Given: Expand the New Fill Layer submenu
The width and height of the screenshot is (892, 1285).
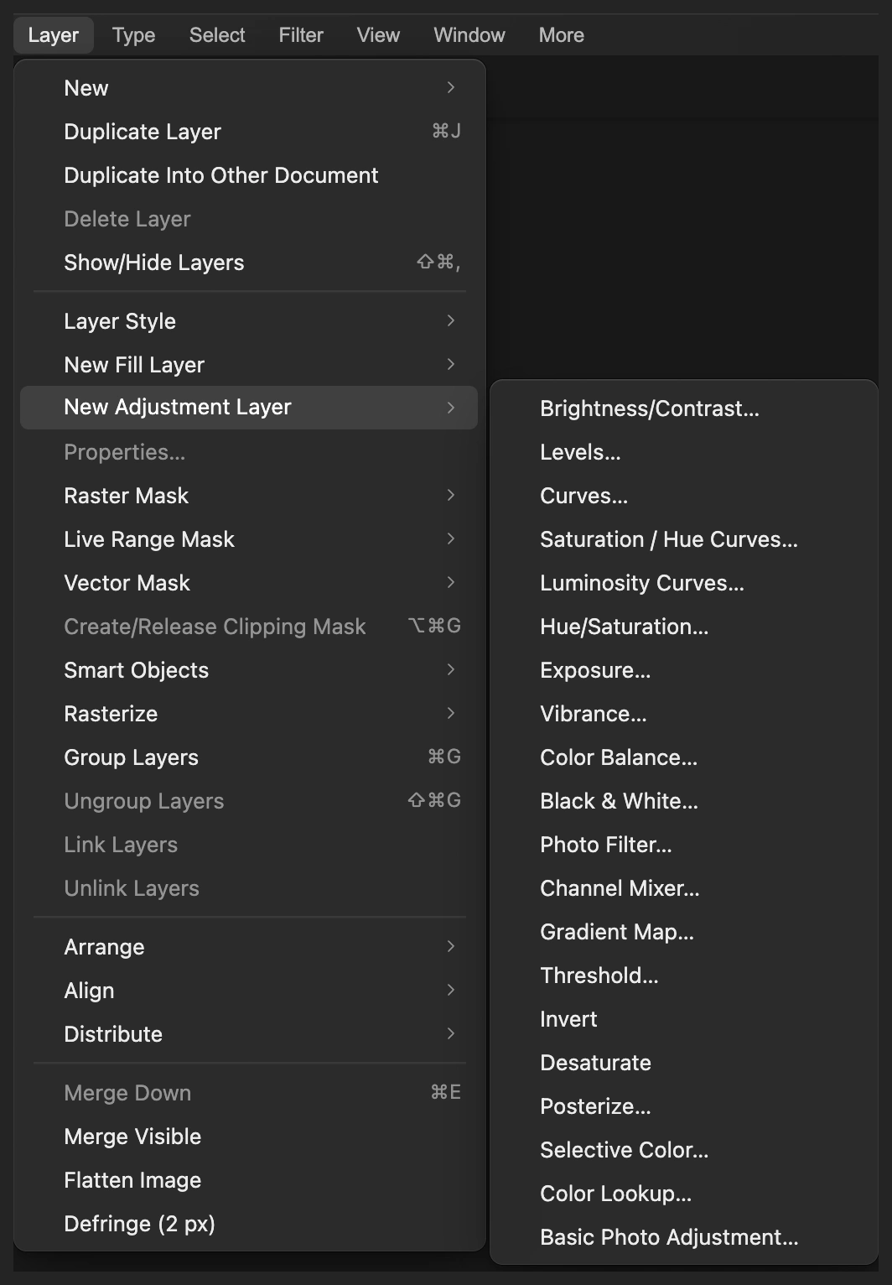Looking at the screenshot, I should tap(249, 365).
